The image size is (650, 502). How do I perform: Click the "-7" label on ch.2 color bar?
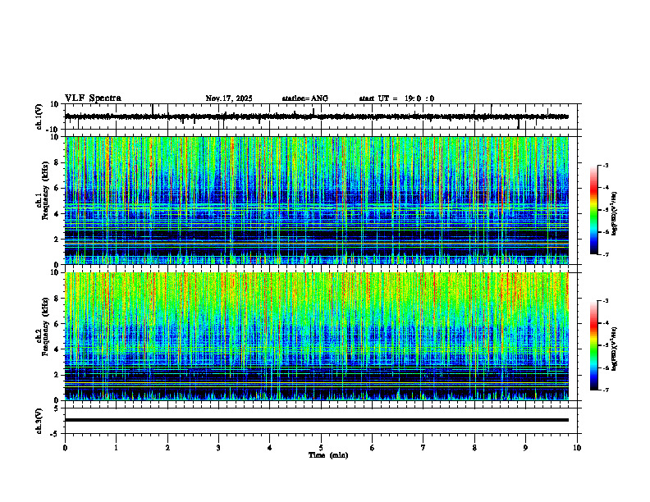click(x=605, y=390)
